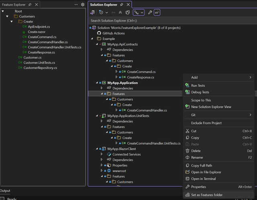The width and height of the screenshot is (257, 200).
Task: Close the Feature Explorer panel
Action: coord(37,4)
